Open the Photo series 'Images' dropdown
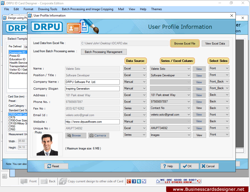Image resolution: width=250 pixels, height=192 pixels. point(170,135)
